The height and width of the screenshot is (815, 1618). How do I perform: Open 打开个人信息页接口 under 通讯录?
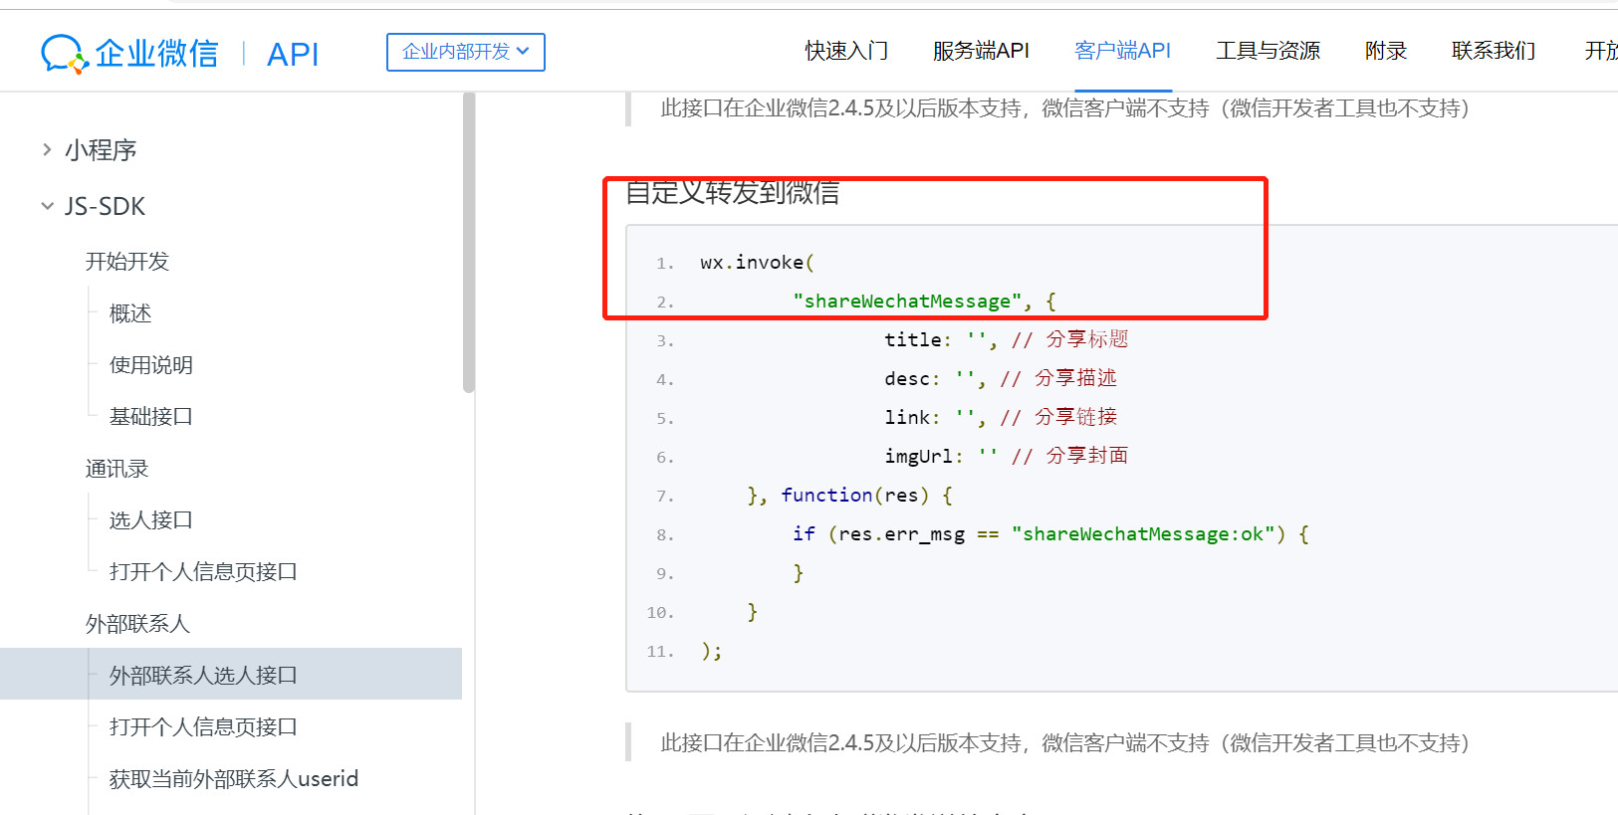[x=203, y=572]
